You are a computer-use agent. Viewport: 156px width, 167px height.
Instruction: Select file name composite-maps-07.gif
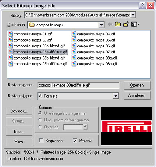96,52
